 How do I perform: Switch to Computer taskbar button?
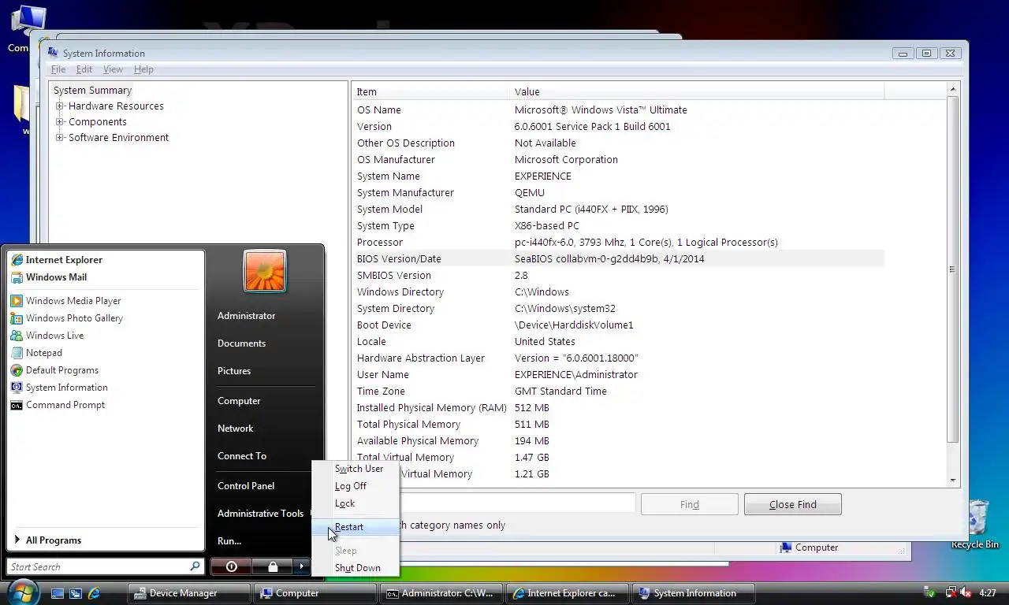tap(315, 593)
